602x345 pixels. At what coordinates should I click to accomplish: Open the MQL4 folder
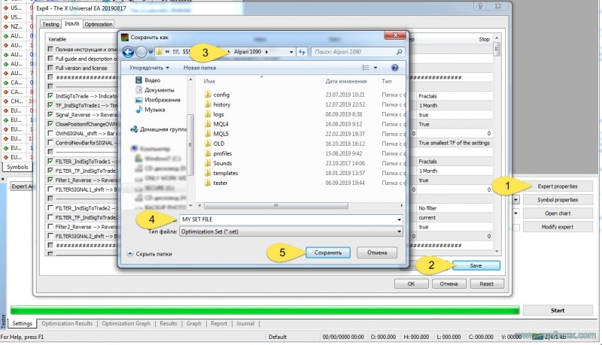point(220,124)
